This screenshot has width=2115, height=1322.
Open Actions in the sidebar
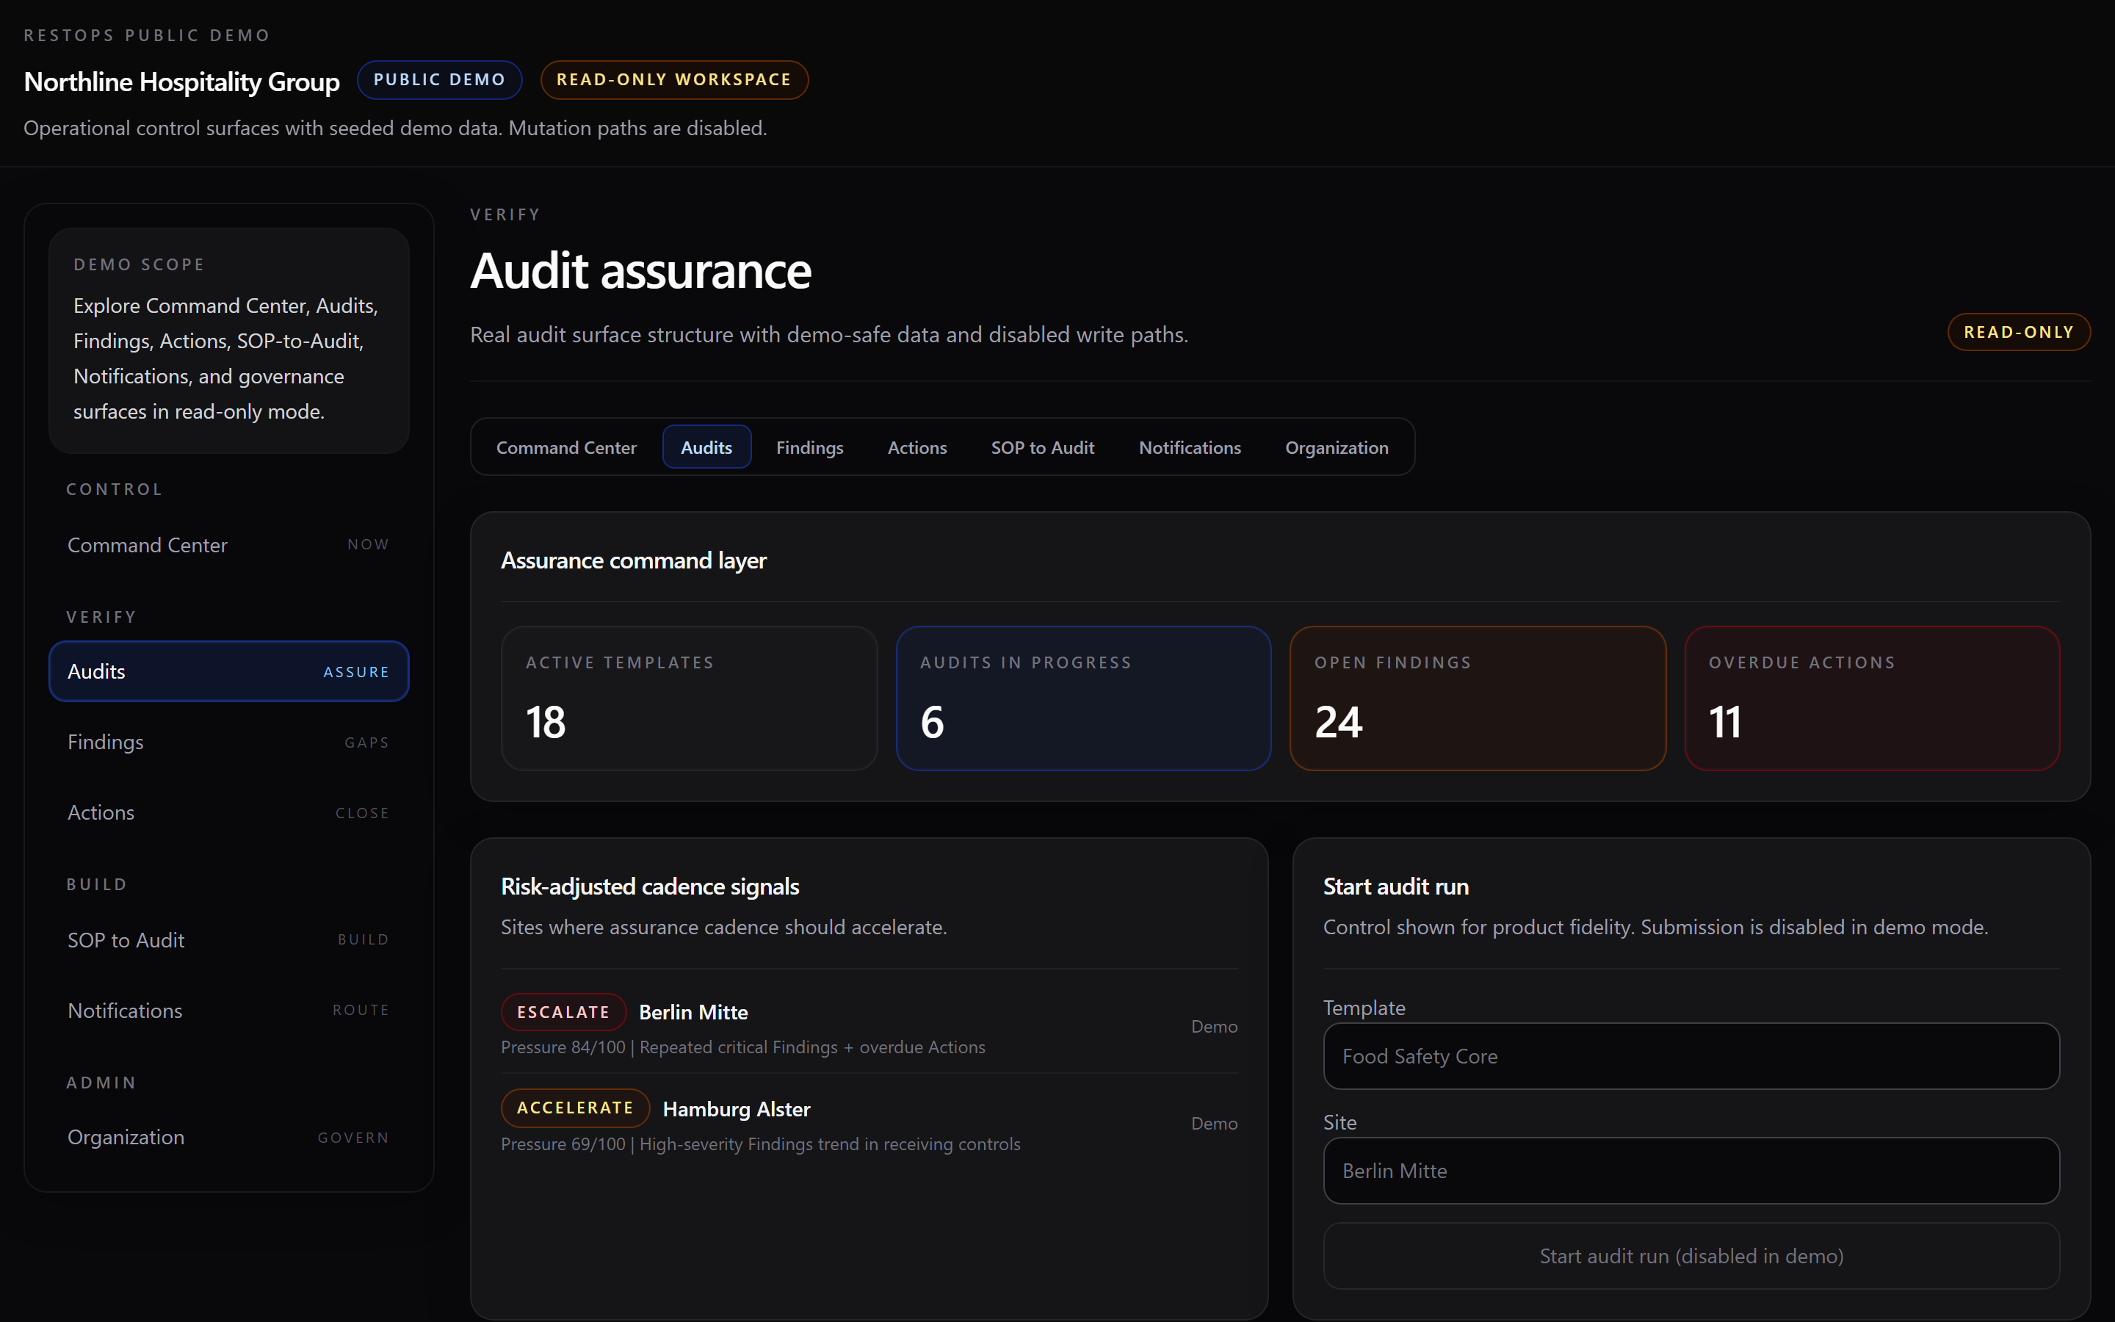click(229, 812)
